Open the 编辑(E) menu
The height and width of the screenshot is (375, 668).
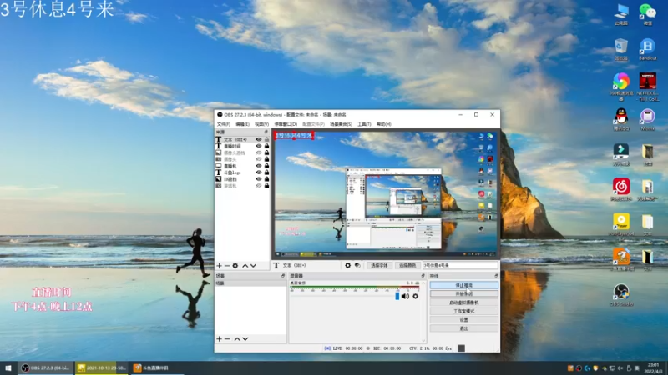tap(242, 124)
